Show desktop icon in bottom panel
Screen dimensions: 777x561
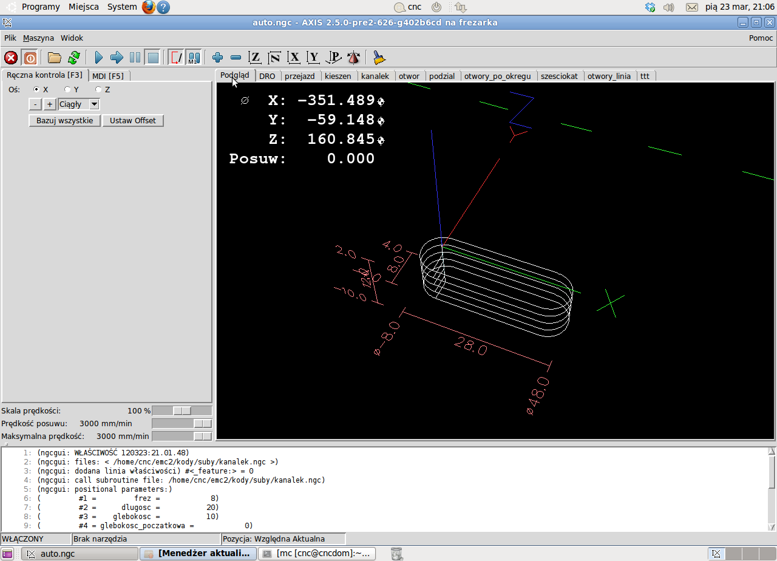[x=7, y=554]
